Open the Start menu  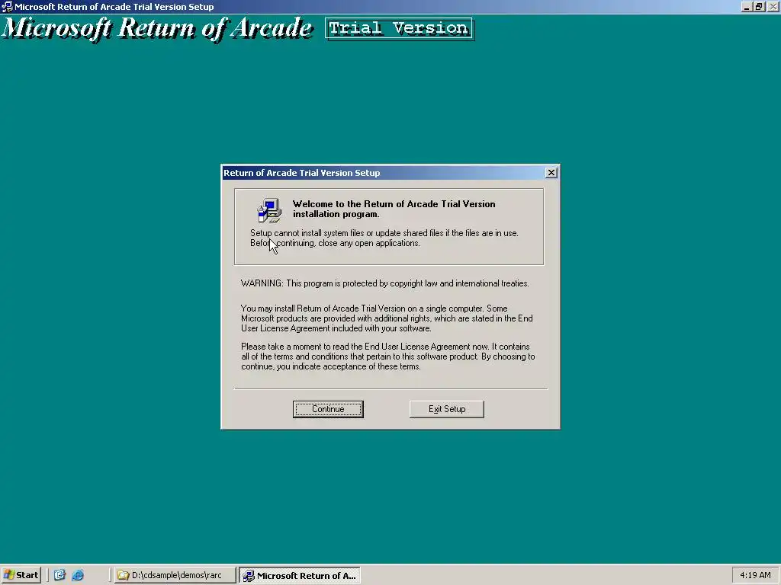click(21, 575)
